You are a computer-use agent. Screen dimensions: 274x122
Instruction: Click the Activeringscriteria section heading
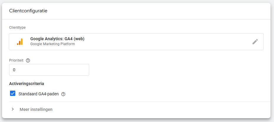tap(26, 84)
